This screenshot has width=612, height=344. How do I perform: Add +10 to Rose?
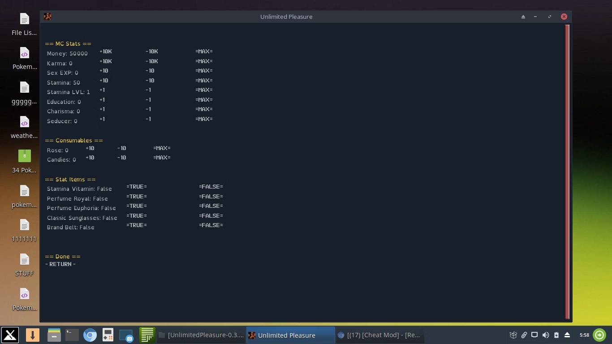[x=90, y=148]
